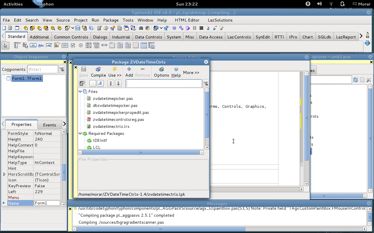Select Form1: TForm1 in component tree
This screenshot has width=374, height=233.
point(27,78)
